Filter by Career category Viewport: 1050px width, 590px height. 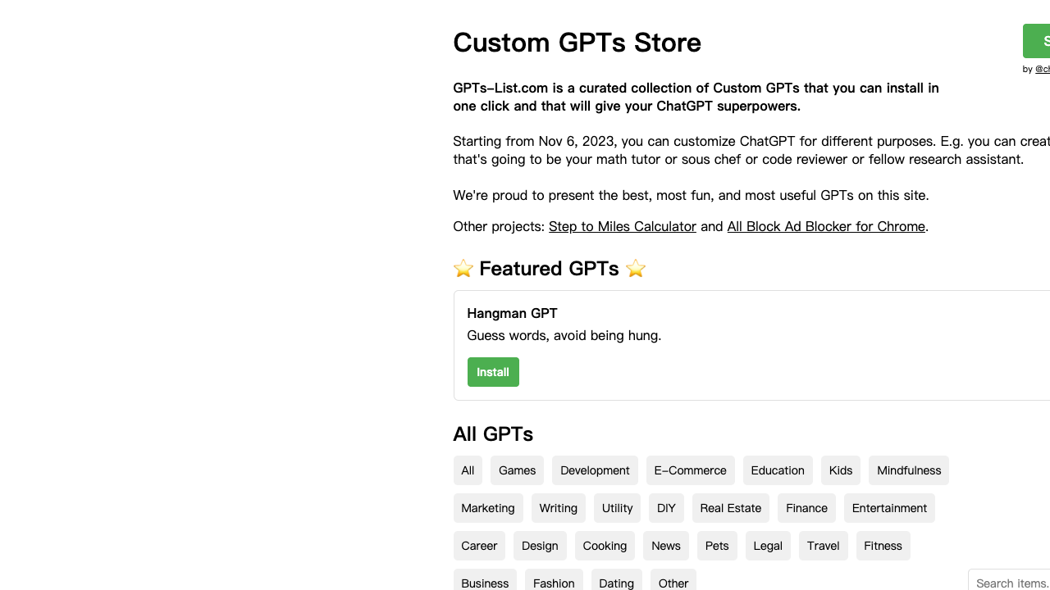pyautogui.click(x=479, y=546)
